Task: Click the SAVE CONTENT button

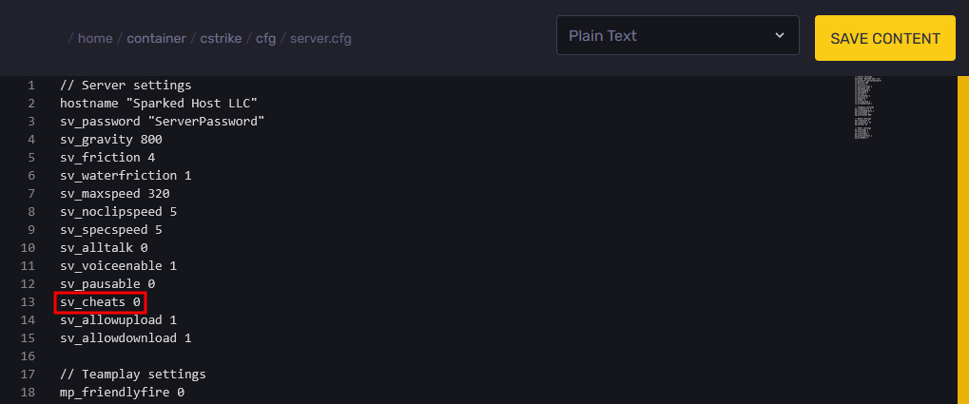Action: coord(884,38)
